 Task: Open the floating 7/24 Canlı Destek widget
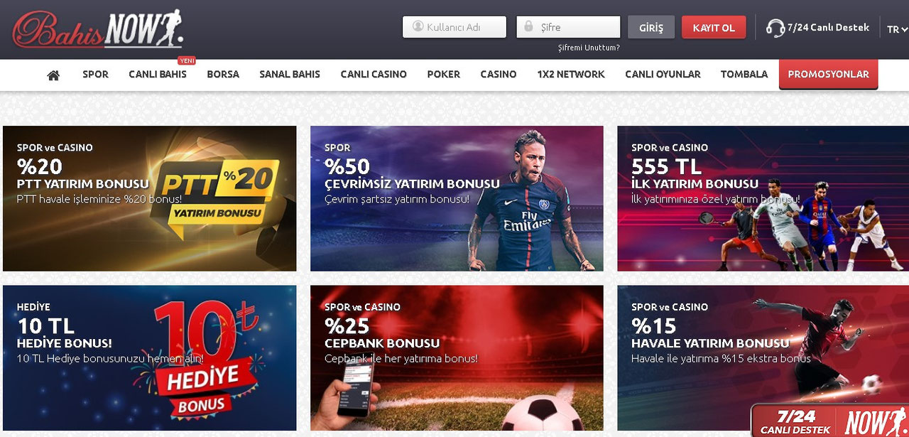829,421
